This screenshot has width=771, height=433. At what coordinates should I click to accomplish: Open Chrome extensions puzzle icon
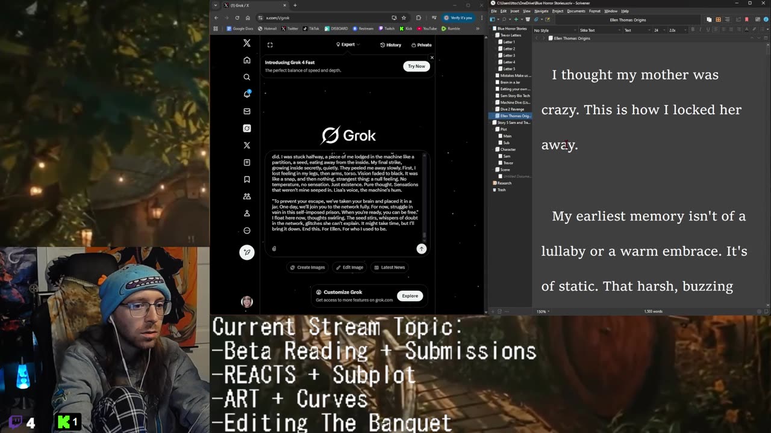419,17
